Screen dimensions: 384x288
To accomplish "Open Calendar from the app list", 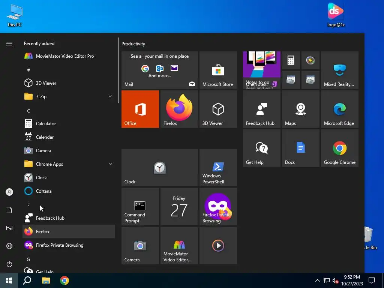I will click(69, 137).
